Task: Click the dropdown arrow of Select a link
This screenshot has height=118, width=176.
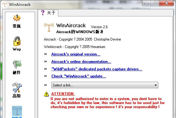Action: click(x=156, y=85)
